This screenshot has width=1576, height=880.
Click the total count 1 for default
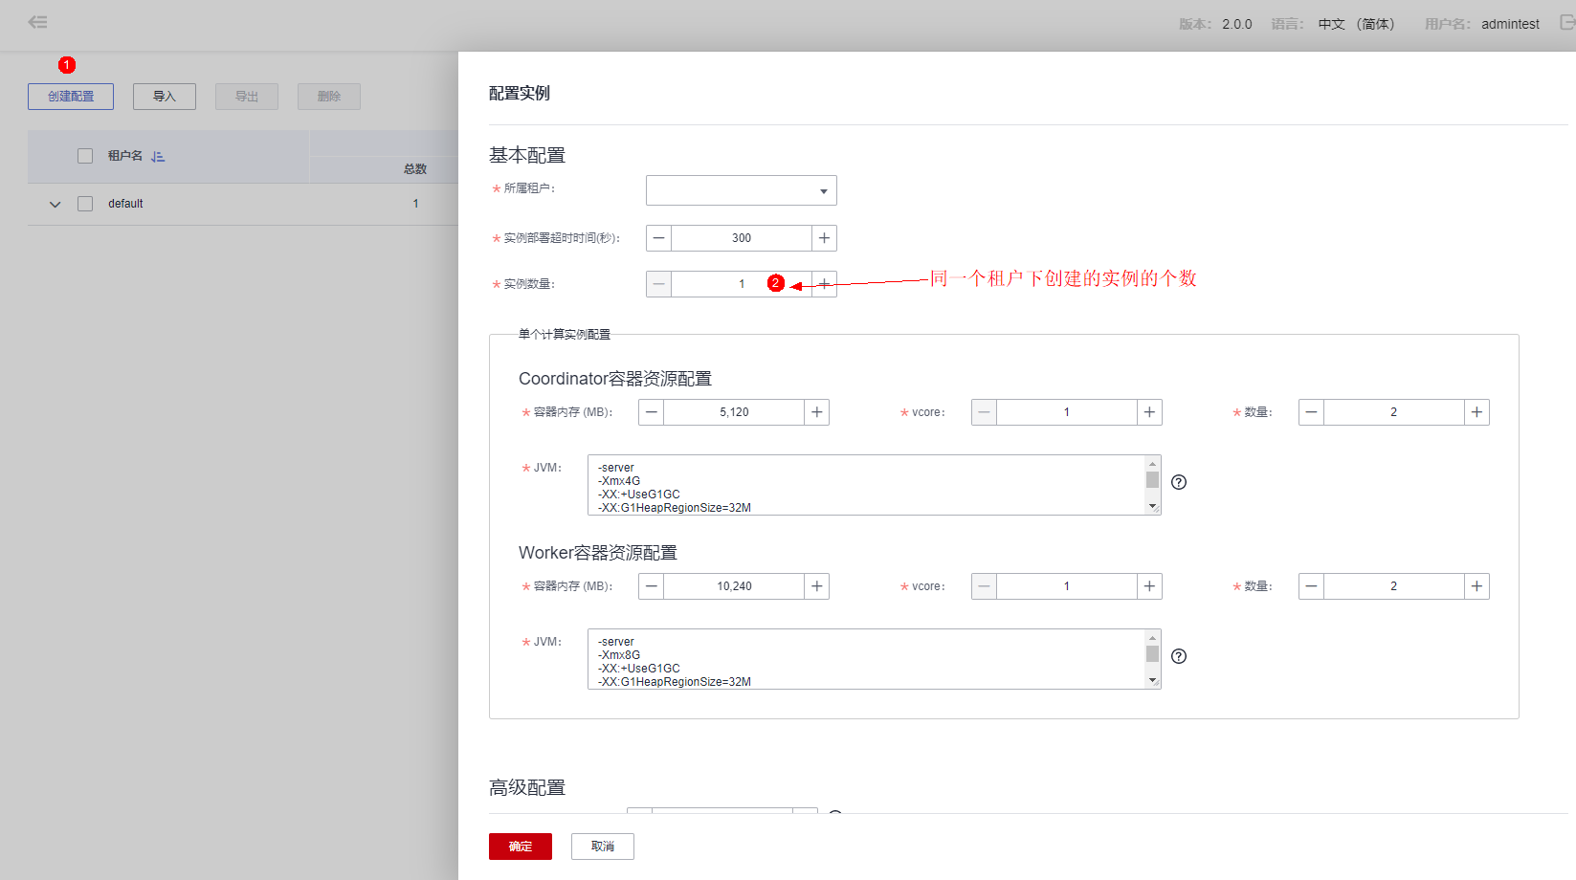coord(415,204)
